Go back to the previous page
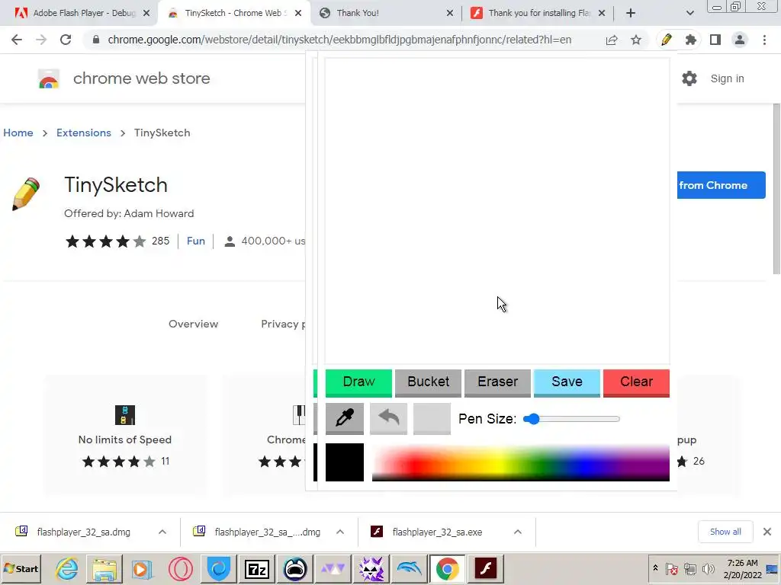The image size is (781, 585). [x=17, y=40]
